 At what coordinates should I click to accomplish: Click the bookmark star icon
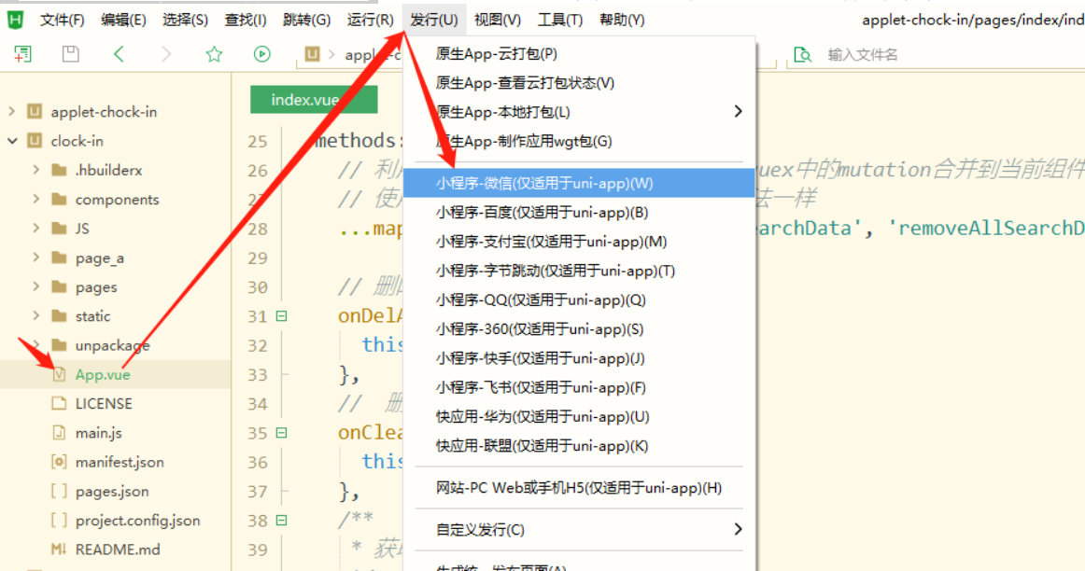click(214, 54)
